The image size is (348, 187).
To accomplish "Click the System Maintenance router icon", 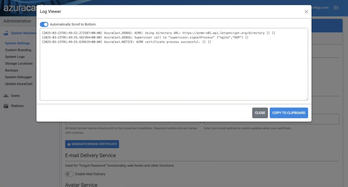I will point(6,33).
